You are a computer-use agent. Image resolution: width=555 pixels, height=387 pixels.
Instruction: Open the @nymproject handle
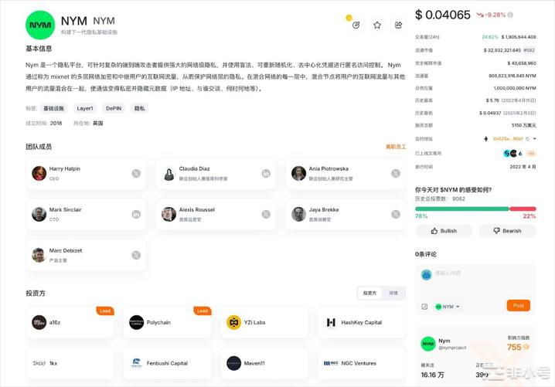tap(452, 348)
